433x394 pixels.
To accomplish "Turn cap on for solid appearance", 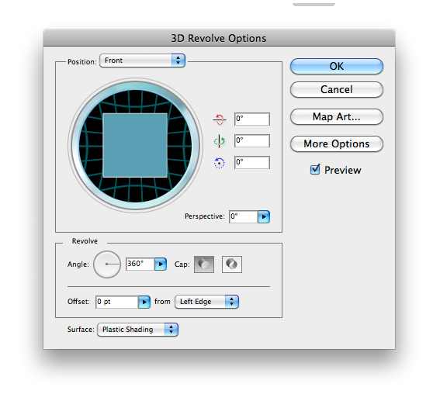I will click(204, 264).
